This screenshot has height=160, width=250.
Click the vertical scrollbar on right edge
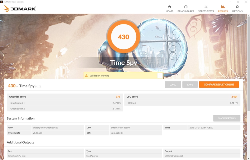pyautogui.click(x=248, y=75)
